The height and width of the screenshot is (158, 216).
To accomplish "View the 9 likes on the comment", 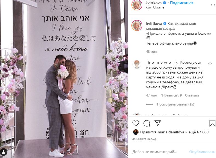I will coord(171,95).
